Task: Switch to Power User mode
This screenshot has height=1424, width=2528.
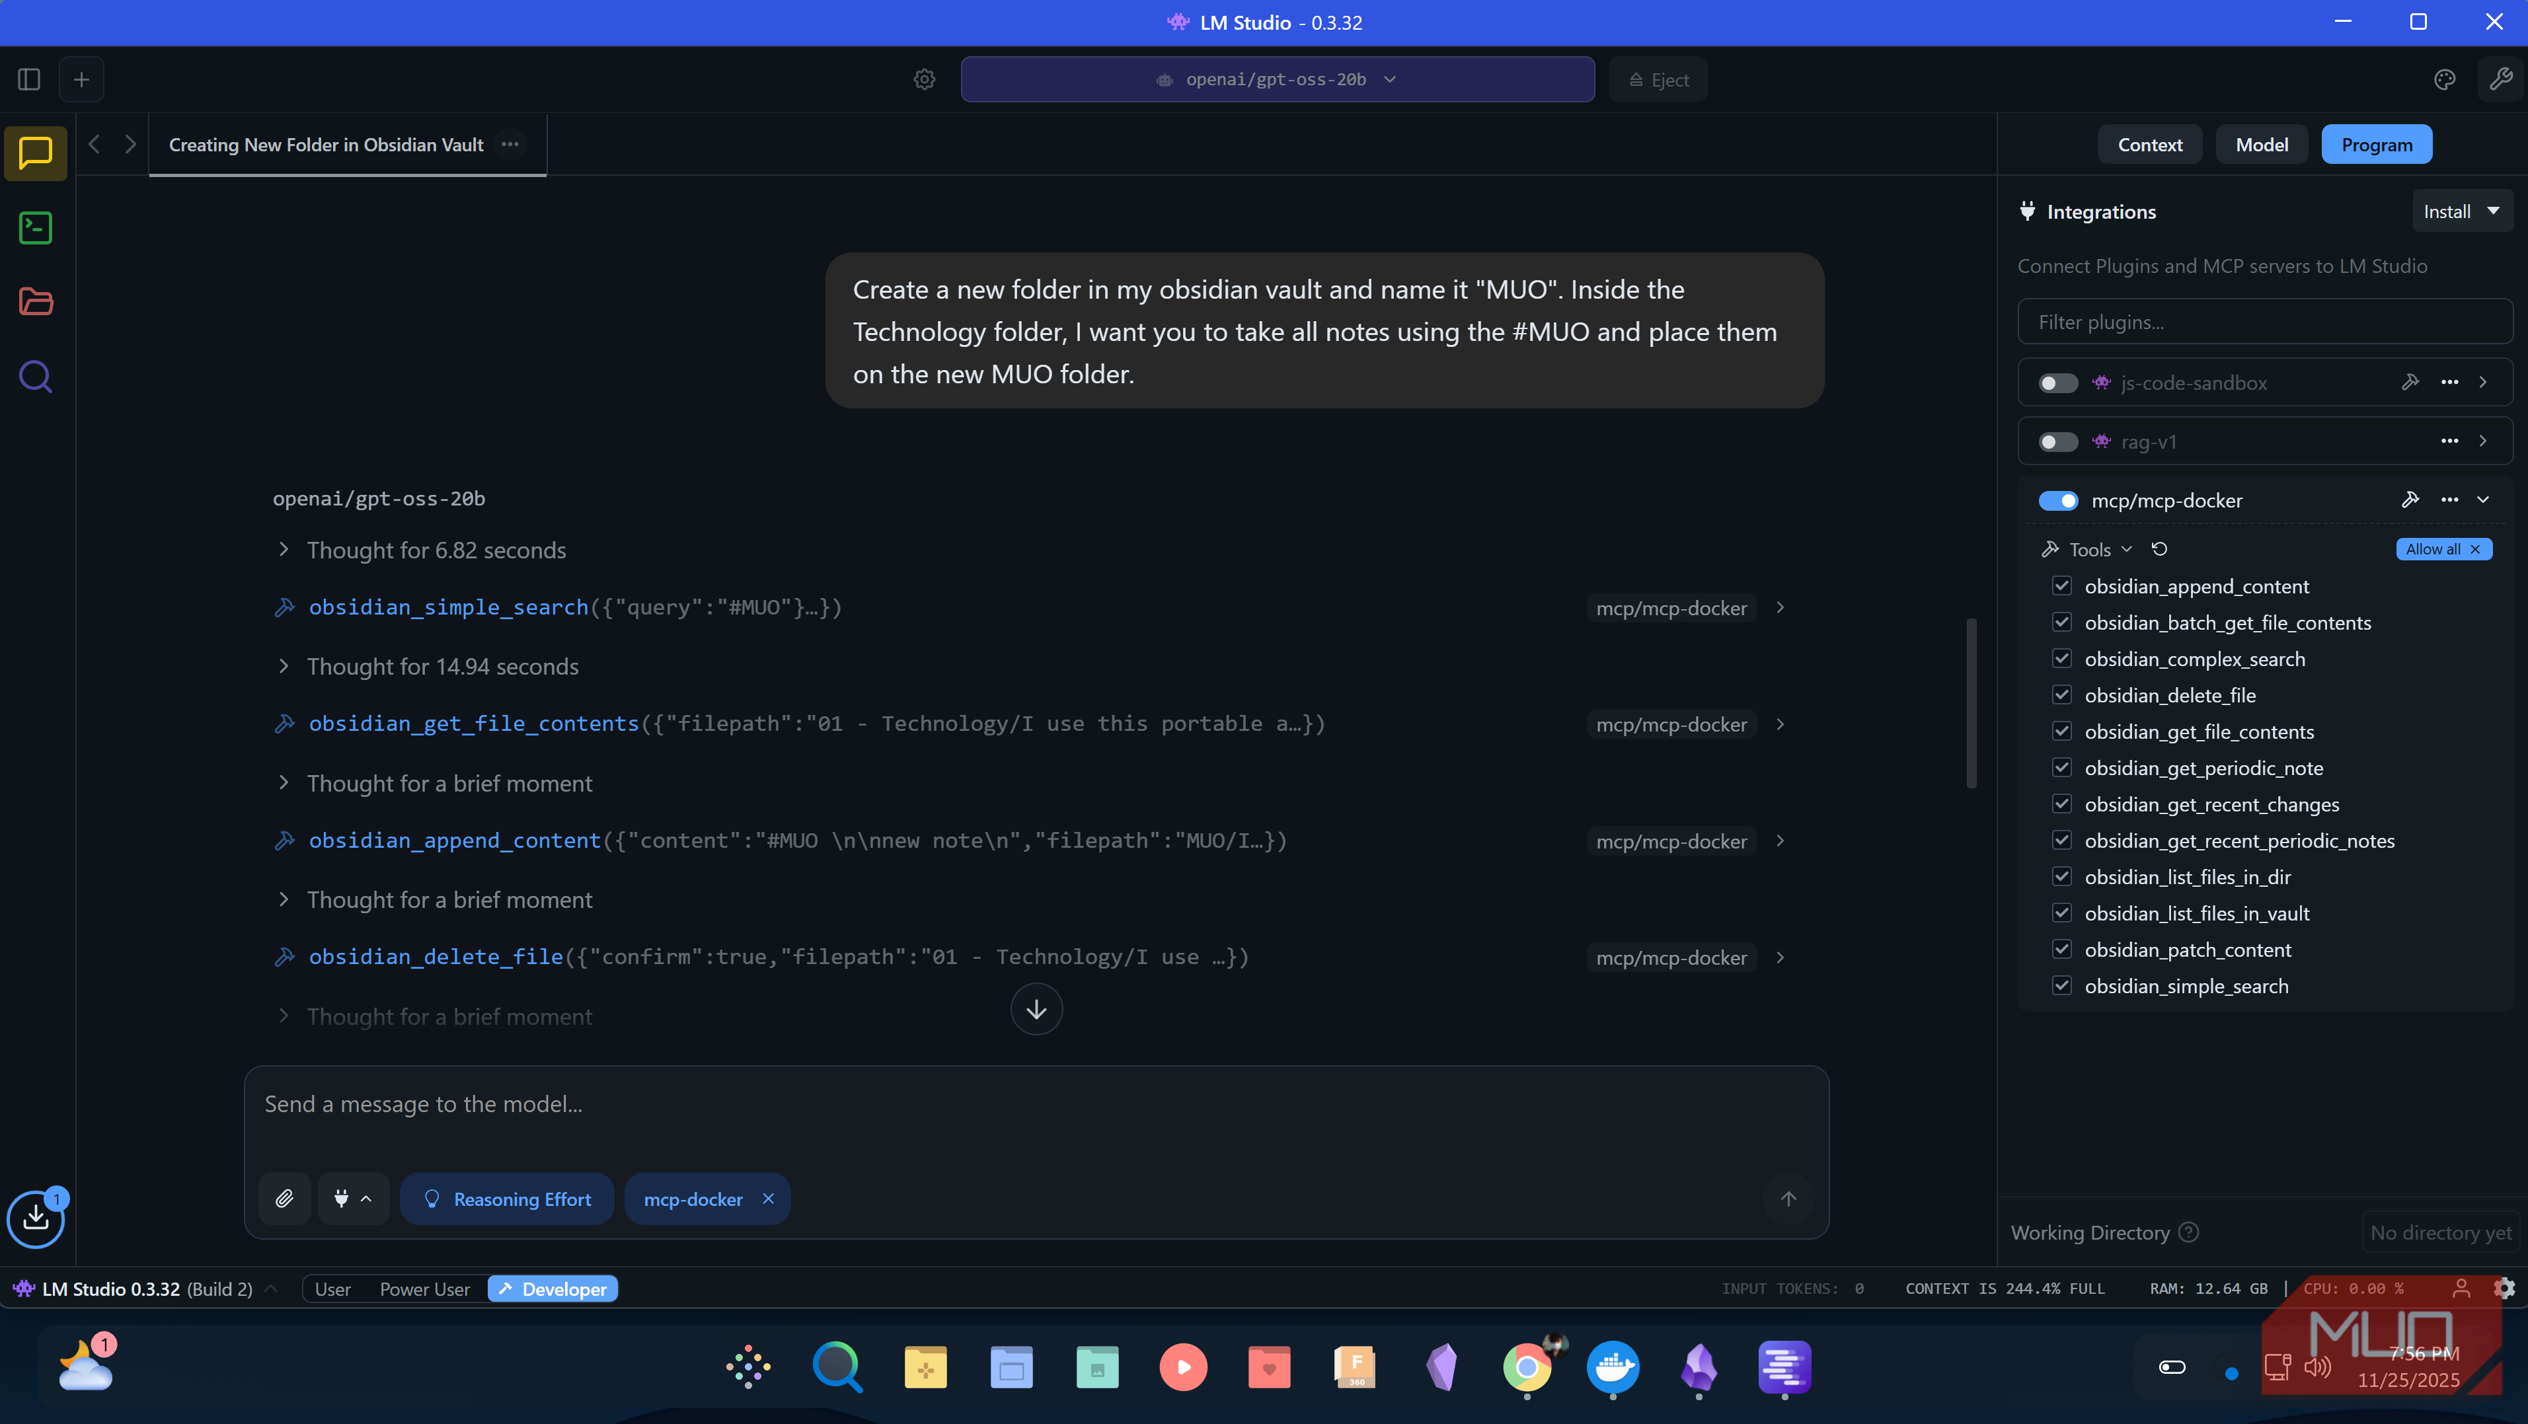Action: (x=424, y=1289)
